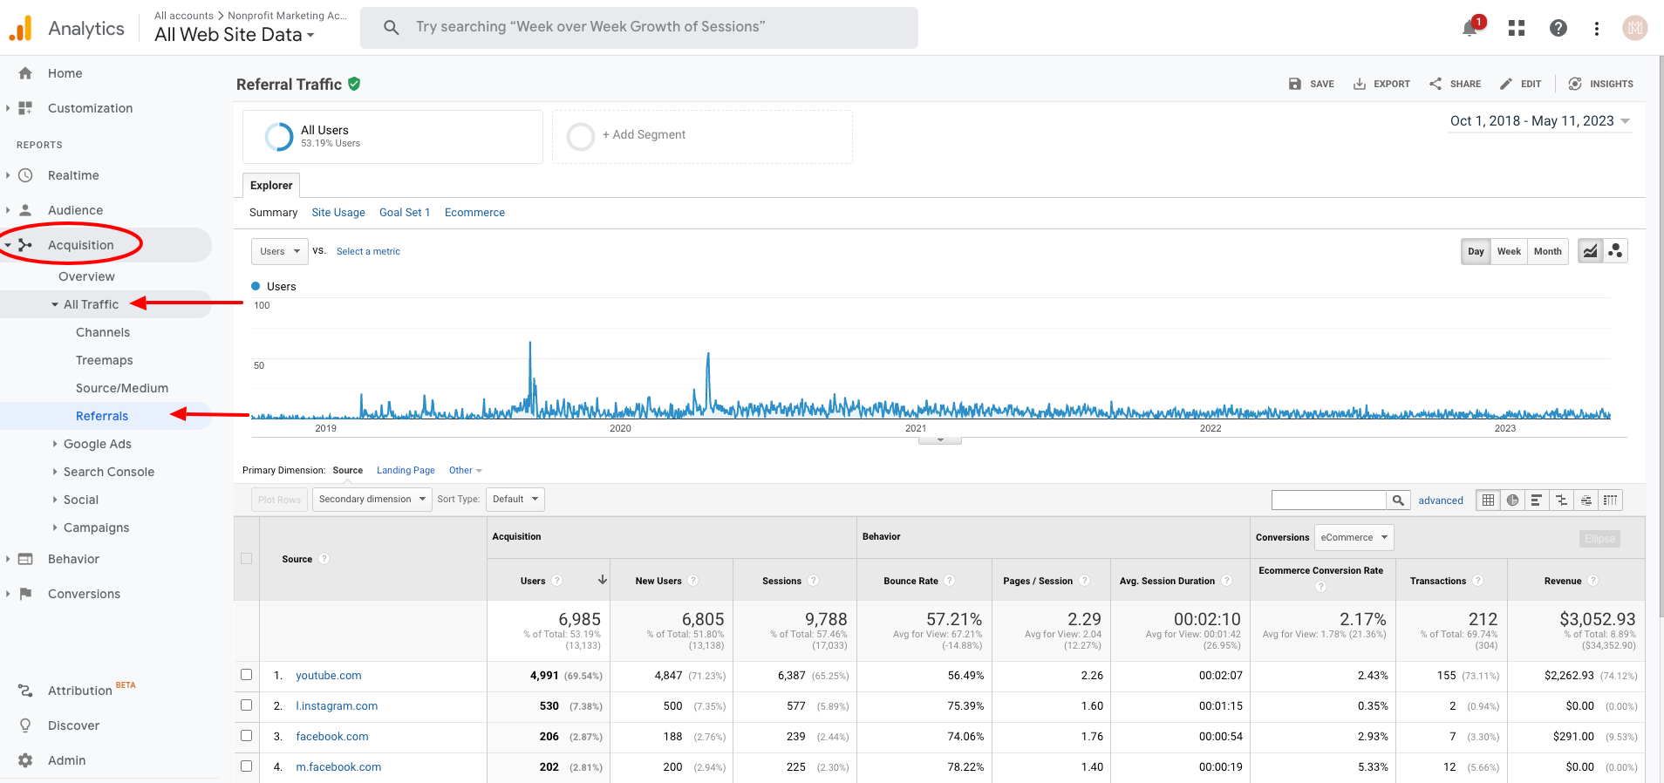Select the data table view icon
The height and width of the screenshot is (783, 1664).
click(1488, 500)
